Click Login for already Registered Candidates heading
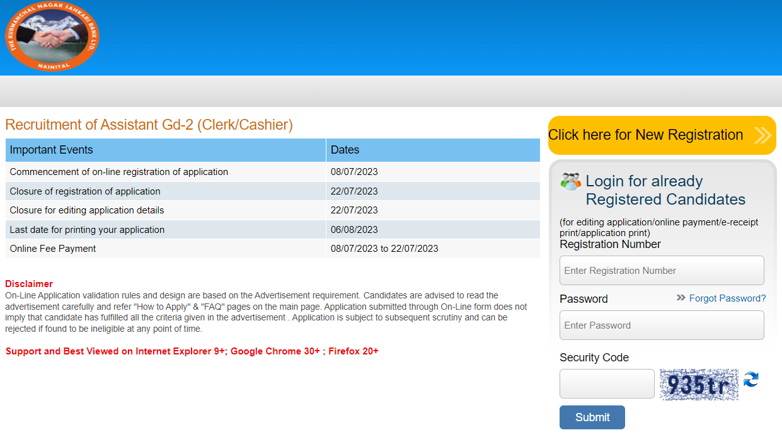Image resolution: width=782 pixels, height=435 pixels. pos(665,190)
